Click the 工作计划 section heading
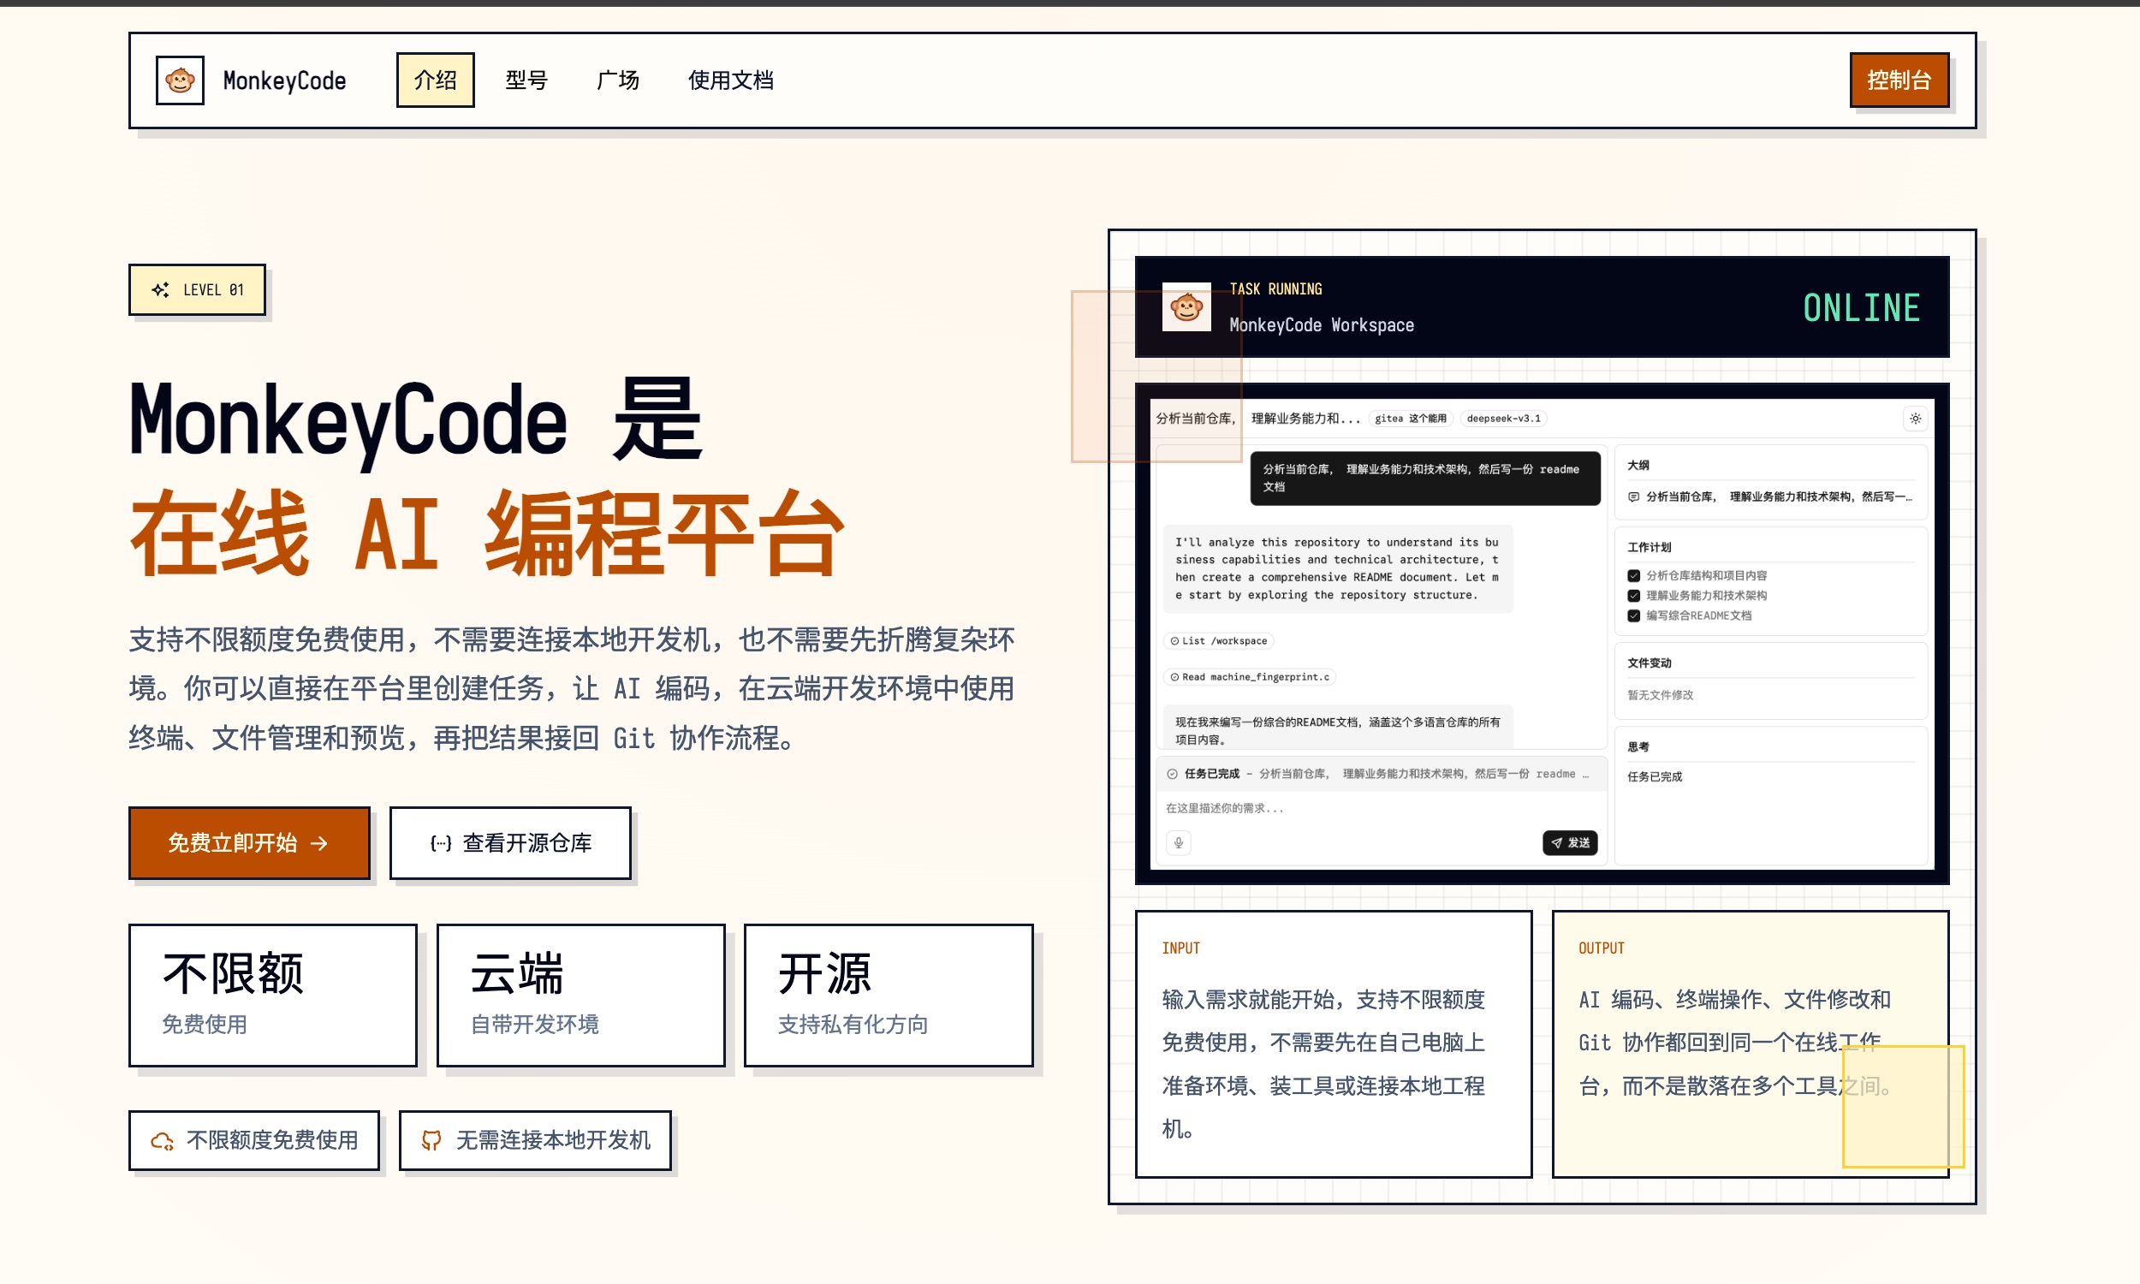 1649,548
